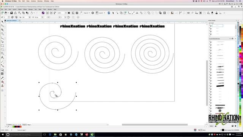Select the Rectangle tool
Viewport: 243px width, 137px height.
2,46
